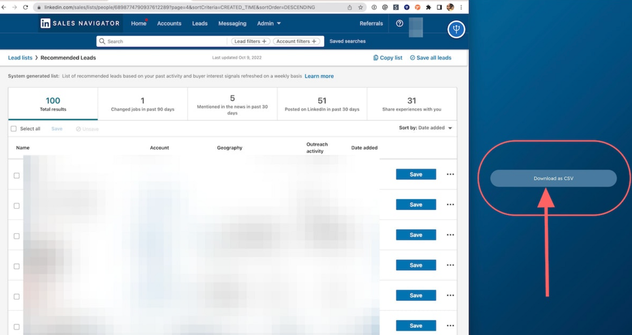632x335 pixels.
Task: Click the orange extension icon in toolbar
Action: 417,7
